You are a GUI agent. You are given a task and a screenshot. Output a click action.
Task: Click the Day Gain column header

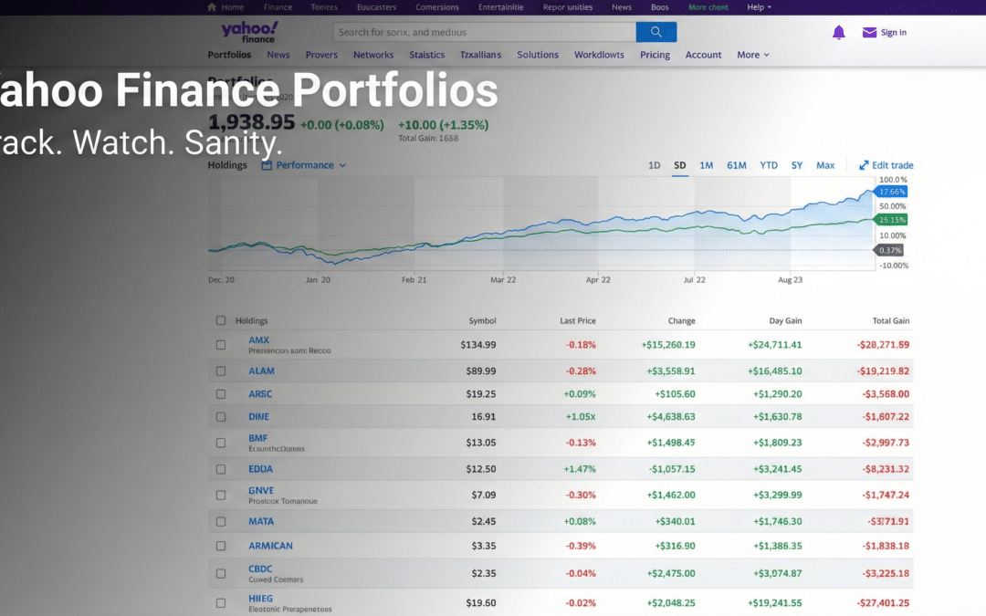(785, 320)
